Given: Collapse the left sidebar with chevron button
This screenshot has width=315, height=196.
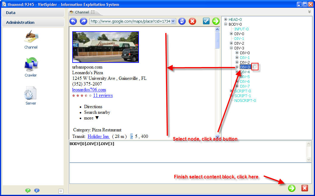Looking at the screenshot, I should 61,191.
